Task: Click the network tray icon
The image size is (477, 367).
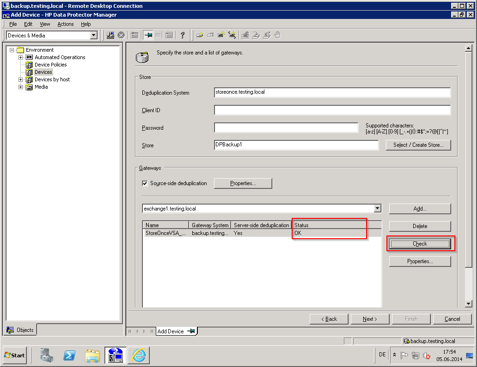Action: 415,355
